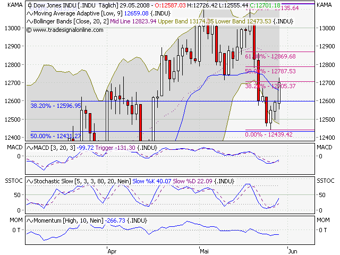Click the wave icon beside Bollinger Bands
Screen dimensions: 340x255
30,21
